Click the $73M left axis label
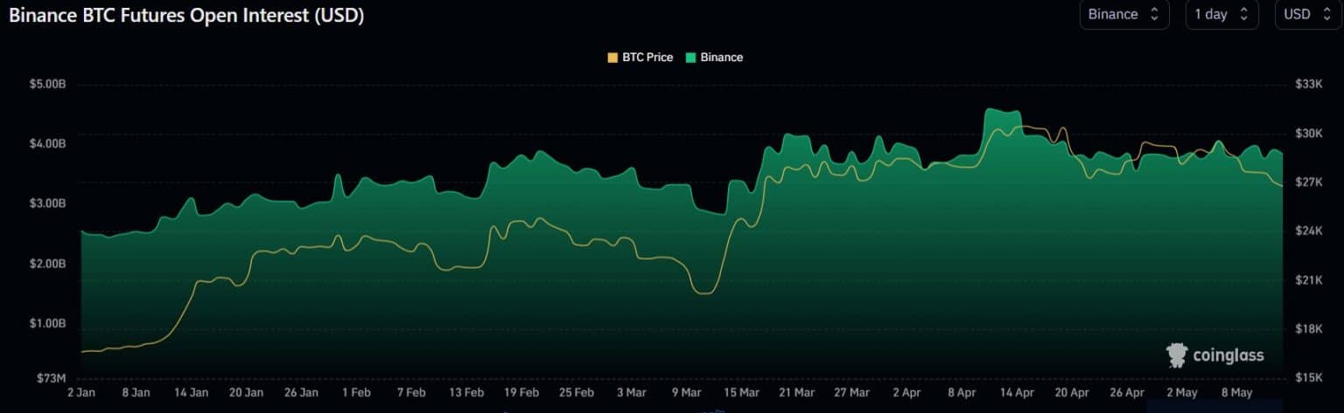 tap(51, 378)
